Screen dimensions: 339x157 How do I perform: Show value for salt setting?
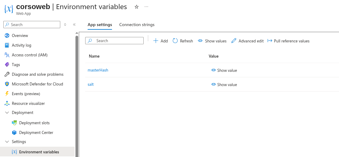(224, 85)
